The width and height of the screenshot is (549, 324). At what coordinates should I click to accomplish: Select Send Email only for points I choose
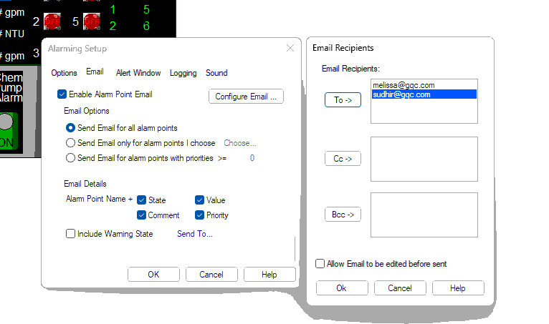click(x=70, y=143)
